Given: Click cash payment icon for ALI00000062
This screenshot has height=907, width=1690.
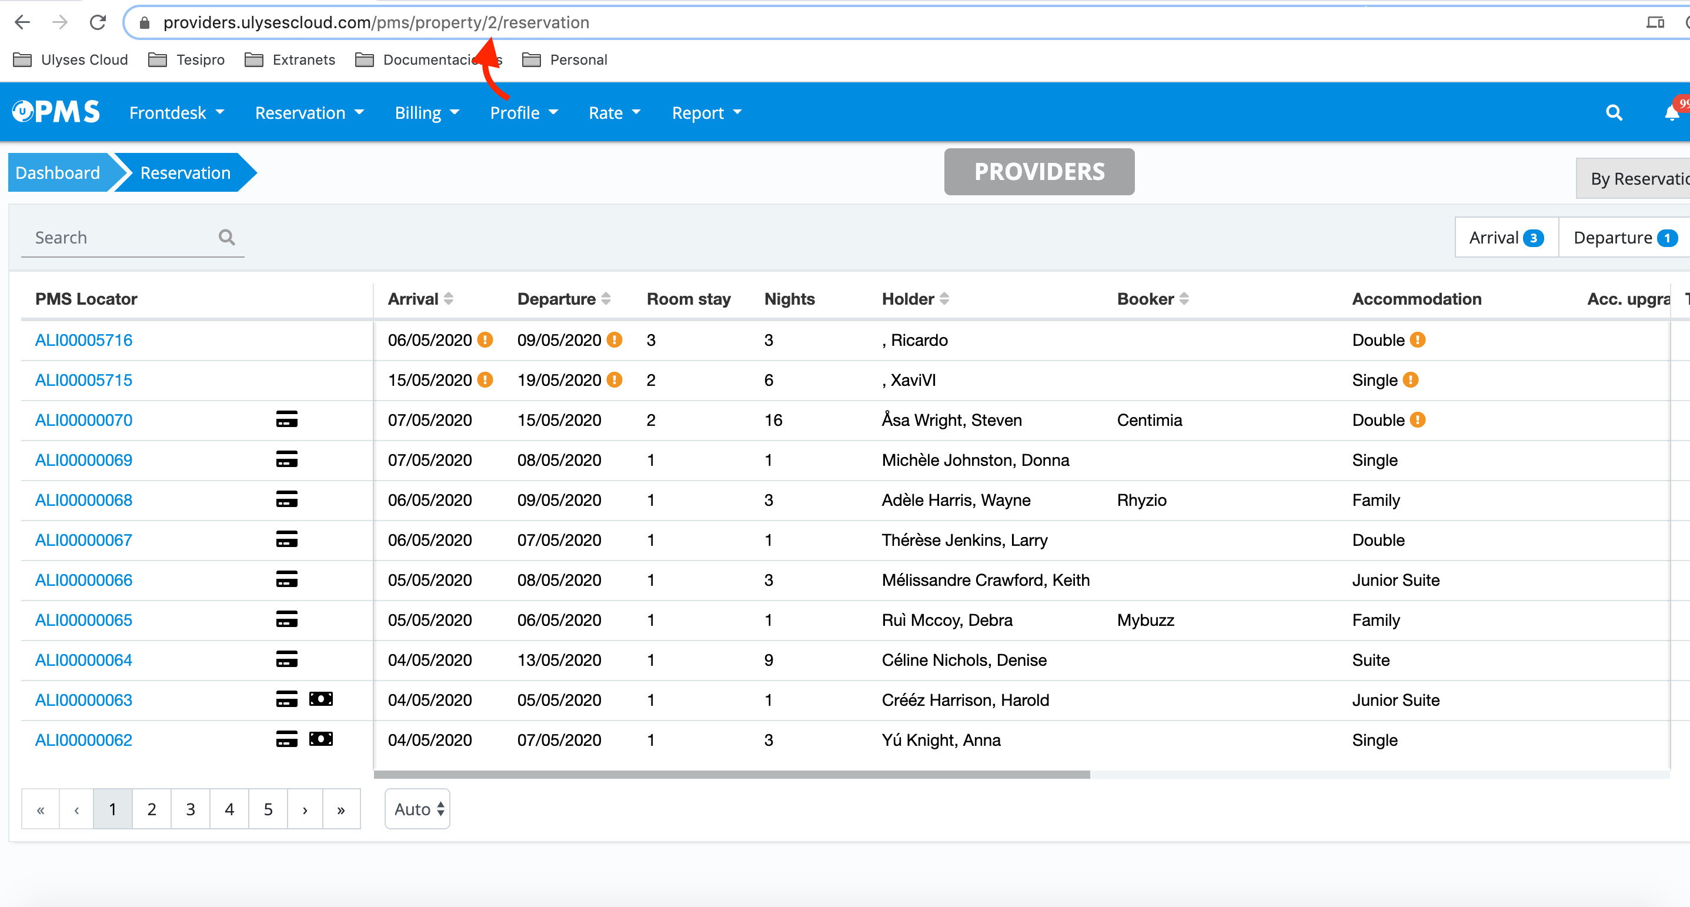Looking at the screenshot, I should [321, 739].
